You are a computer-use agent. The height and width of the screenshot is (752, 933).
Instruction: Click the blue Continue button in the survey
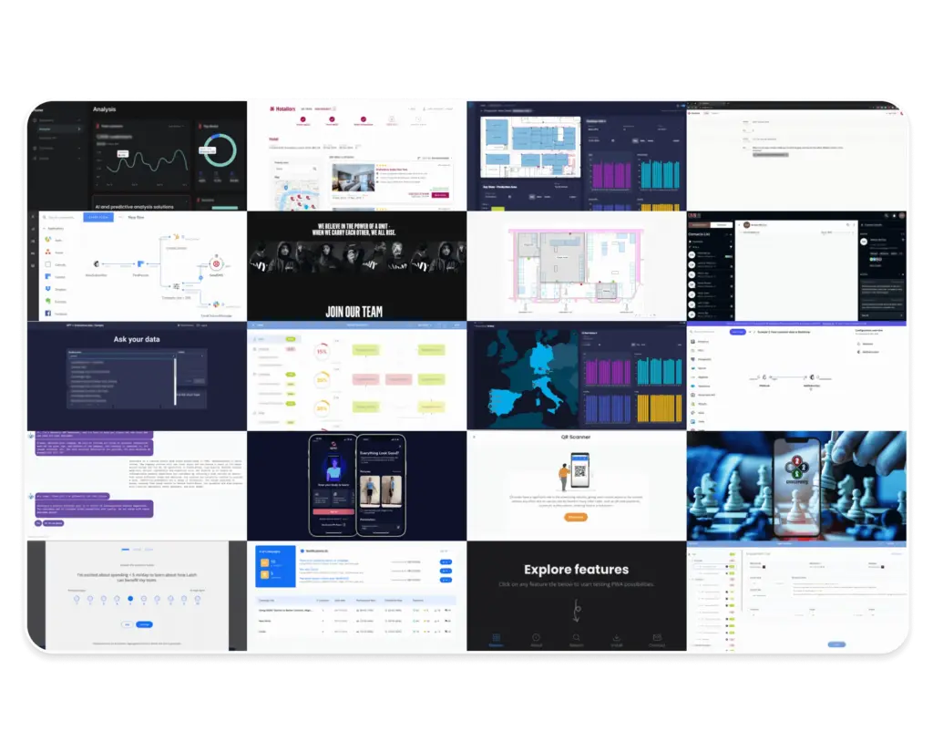(x=144, y=624)
